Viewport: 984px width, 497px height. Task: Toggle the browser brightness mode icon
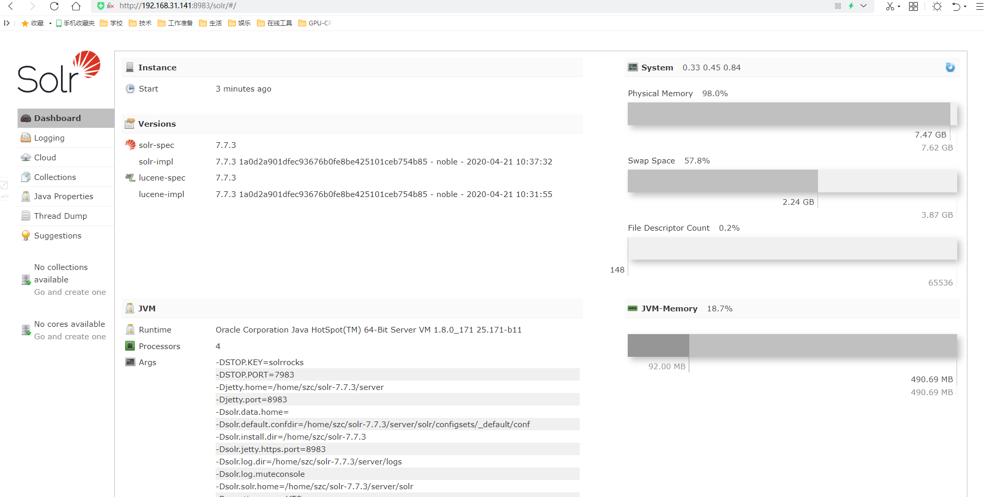point(937,6)
